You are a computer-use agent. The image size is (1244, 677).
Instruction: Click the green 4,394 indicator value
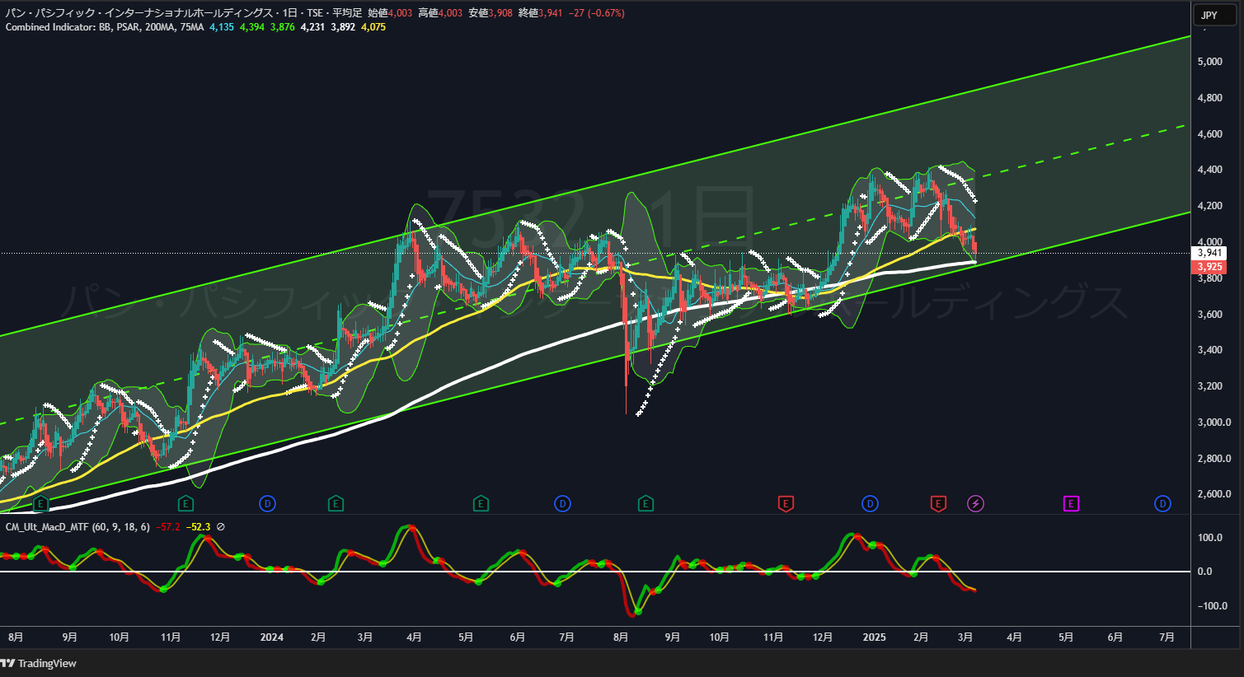252,27
